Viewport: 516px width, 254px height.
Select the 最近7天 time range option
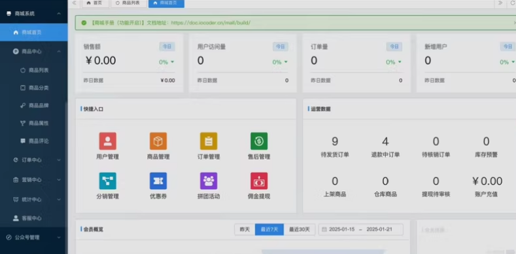[269, 230]
